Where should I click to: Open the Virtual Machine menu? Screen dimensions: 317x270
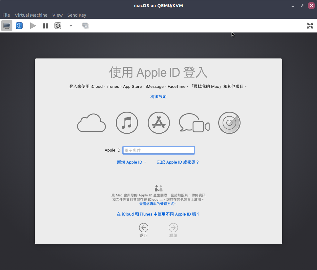(x=31, y=15)
